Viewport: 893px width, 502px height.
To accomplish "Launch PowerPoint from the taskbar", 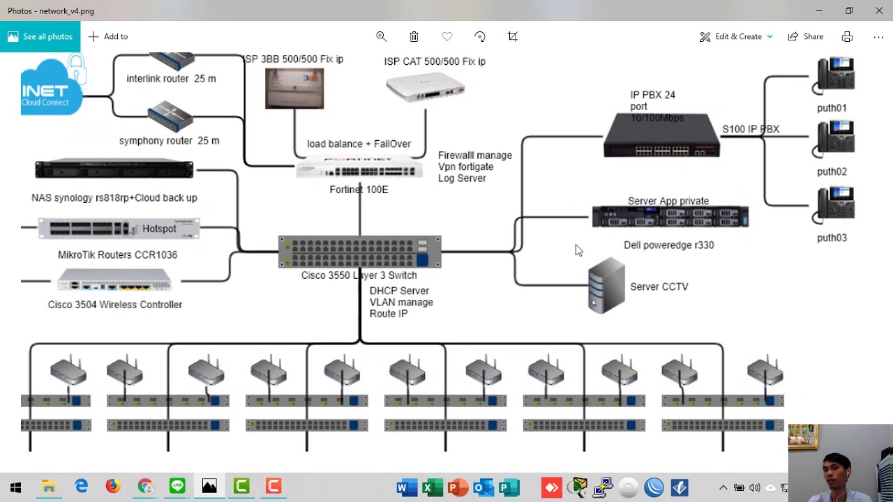I will pos(458,487).
